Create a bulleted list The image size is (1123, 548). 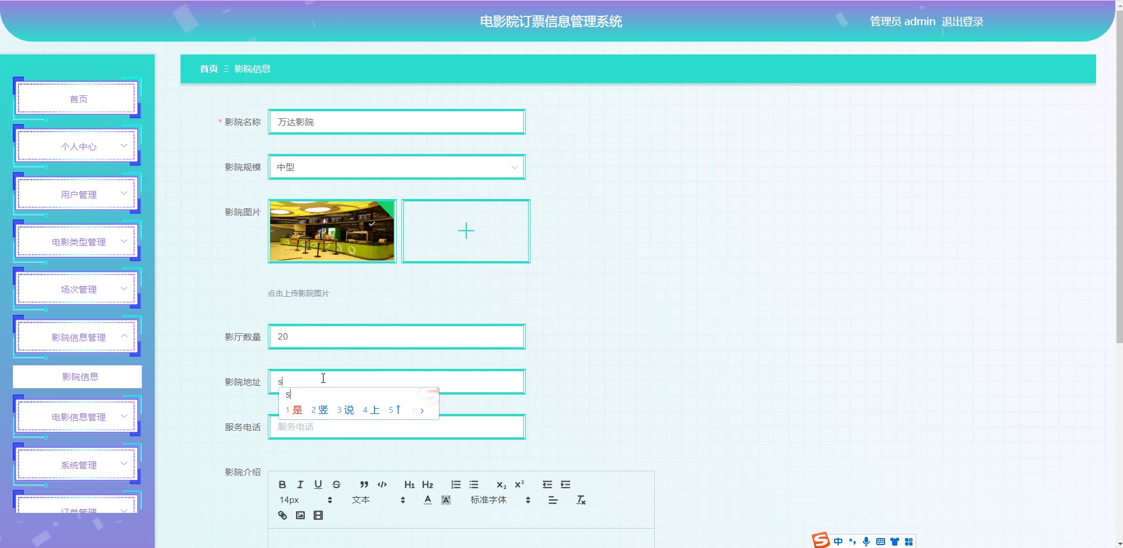pyautogui.click(x=474, y=485)
